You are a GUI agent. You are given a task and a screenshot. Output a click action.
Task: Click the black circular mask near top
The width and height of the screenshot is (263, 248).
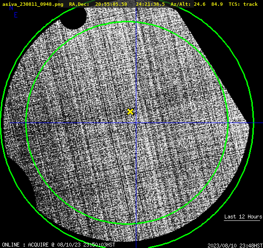(x=73, y=17)
